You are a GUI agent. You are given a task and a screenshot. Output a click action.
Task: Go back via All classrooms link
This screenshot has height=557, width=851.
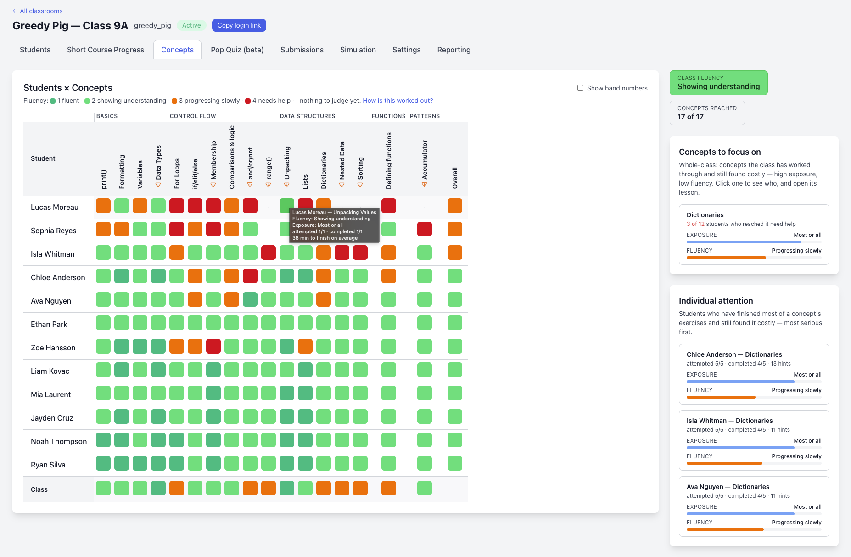point(38,11)
